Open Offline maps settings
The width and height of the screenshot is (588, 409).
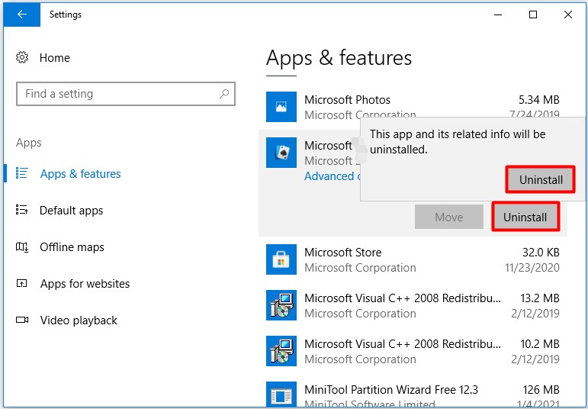tap(72, 247)
